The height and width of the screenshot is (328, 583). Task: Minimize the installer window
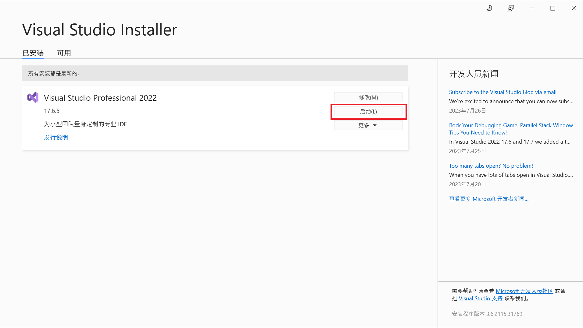click(x=532, y=8)
